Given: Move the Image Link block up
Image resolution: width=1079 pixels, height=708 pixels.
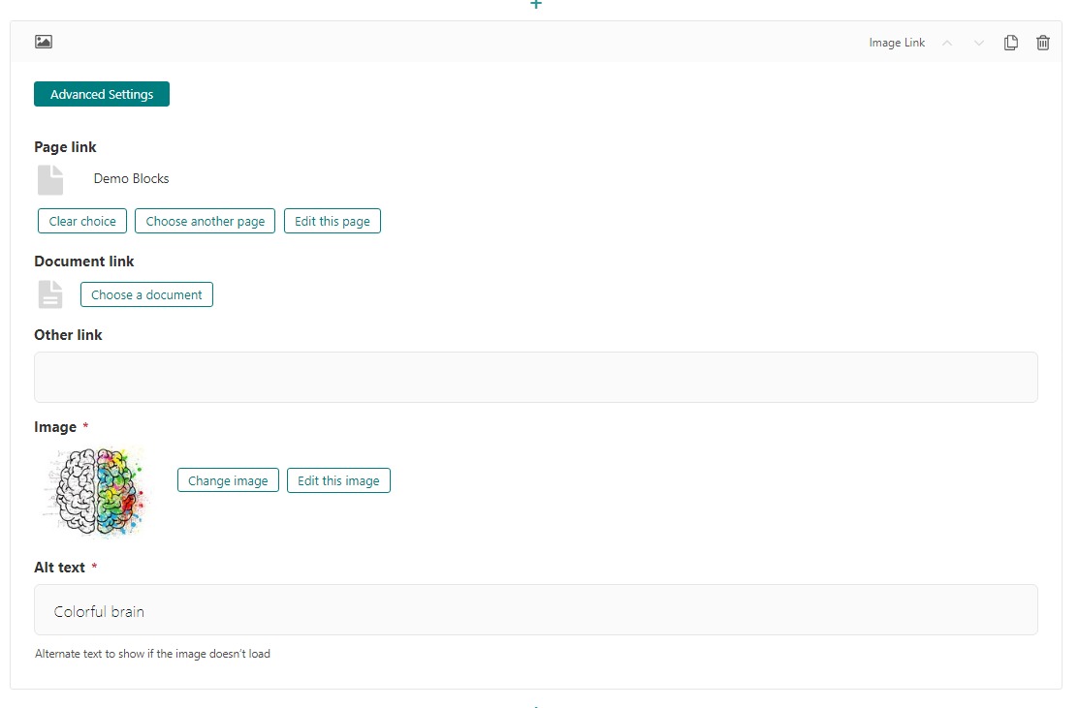Looking at the screenshot, I should [947, 43].
